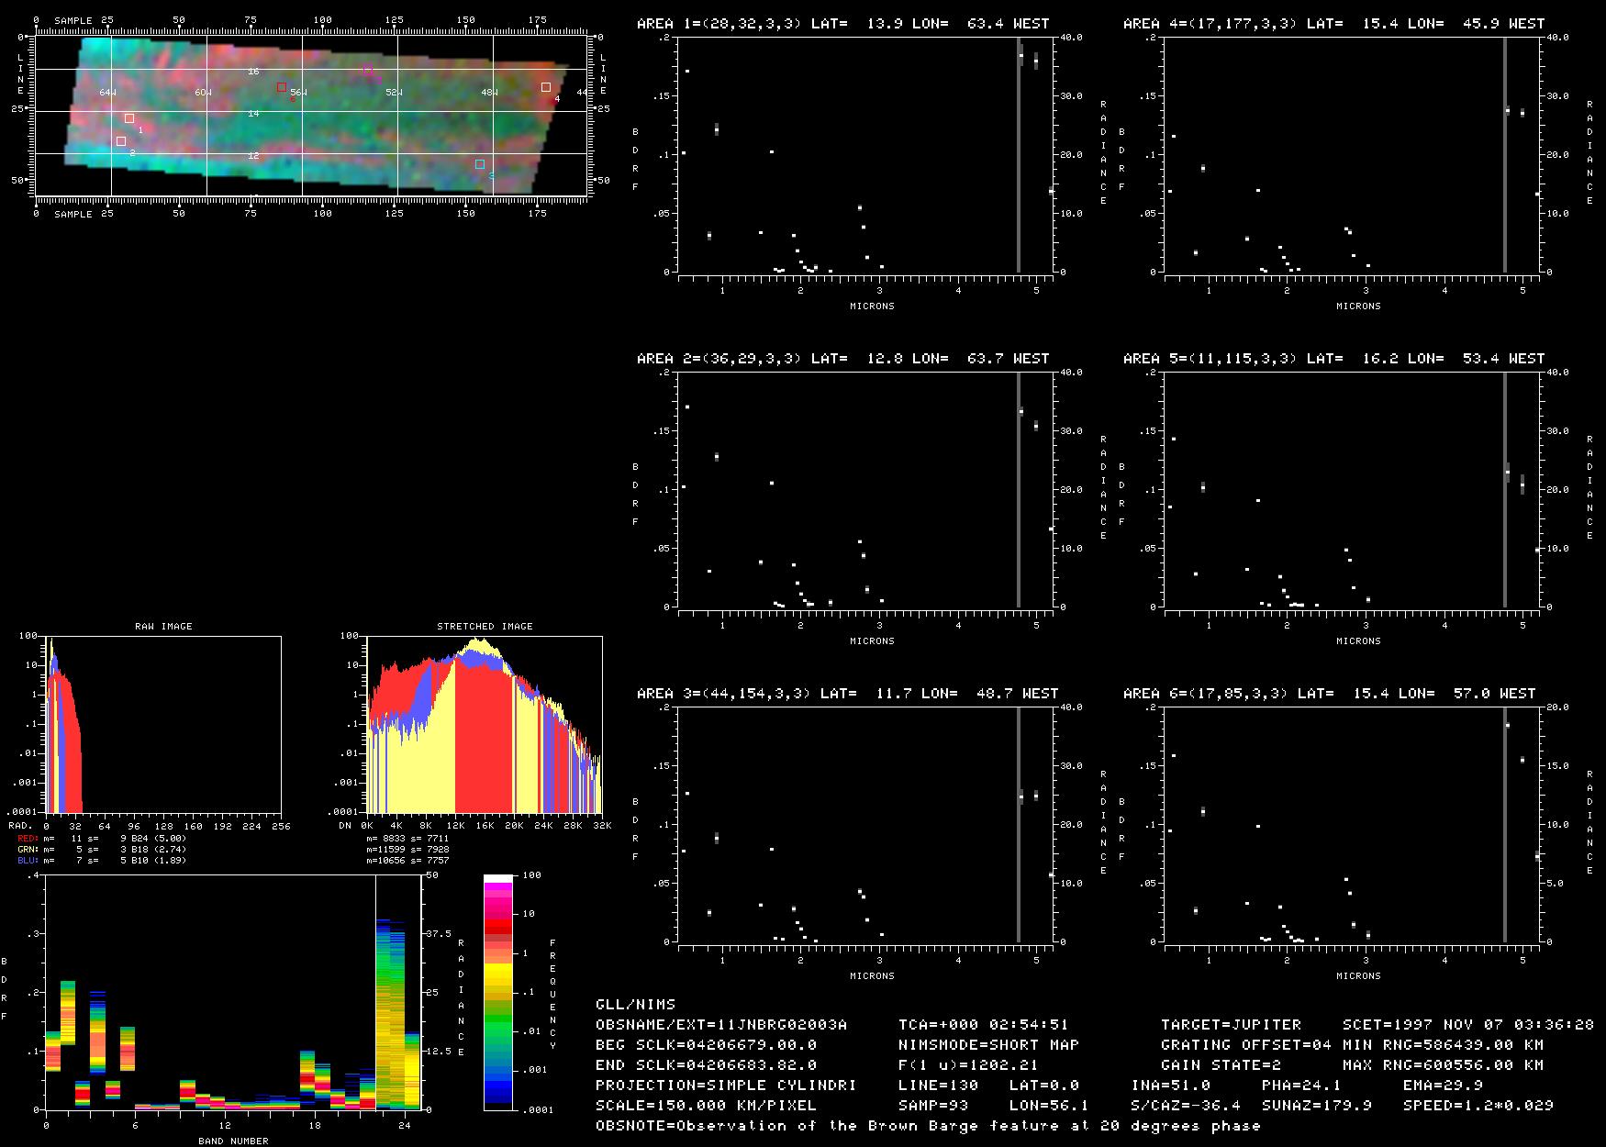Open the Stretched Image histogram plot

pos(485,725)
